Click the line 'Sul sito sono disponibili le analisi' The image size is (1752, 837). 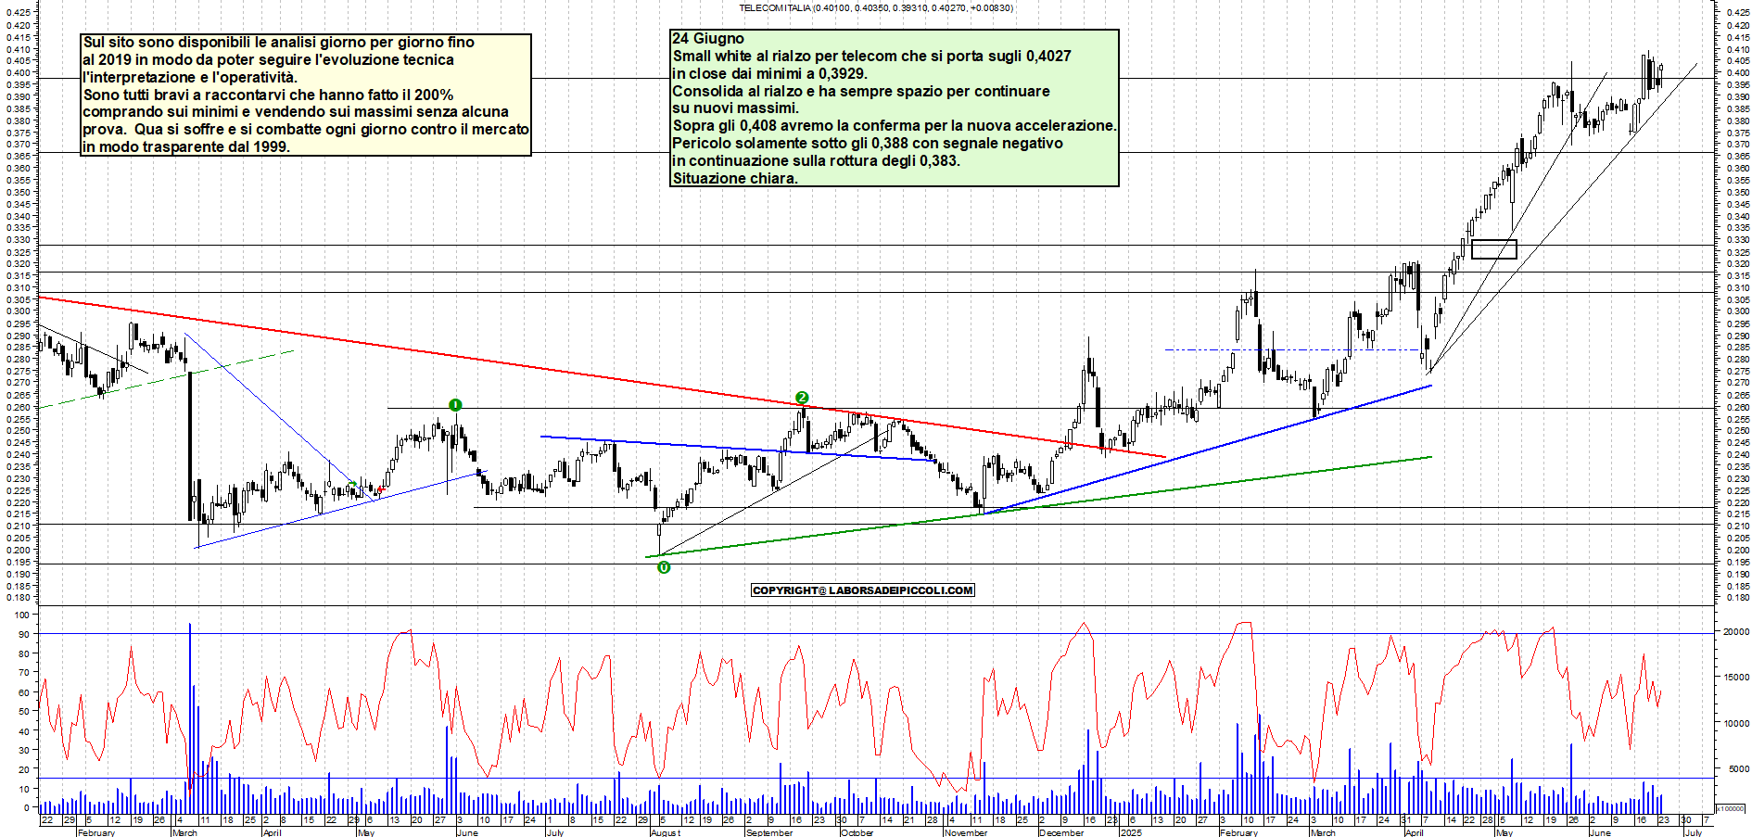pos(279,42)
